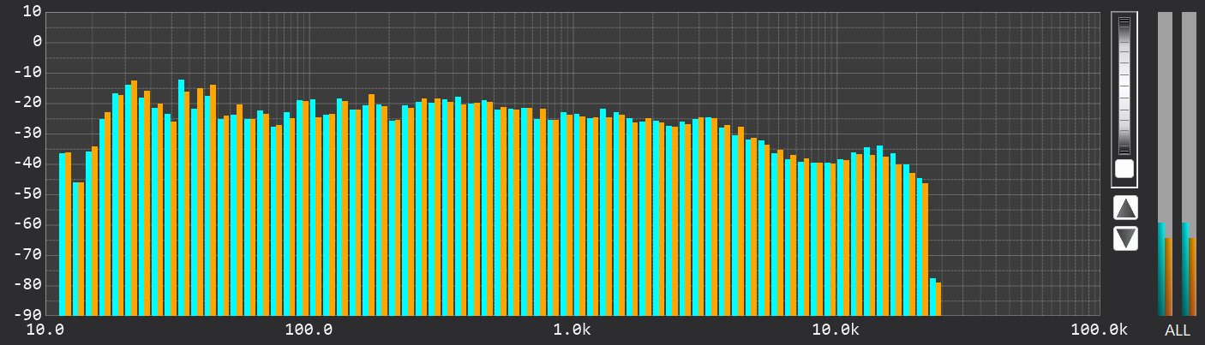Screen dimensions: 1205x345
Task: Click the last short orange bar on the right
Action: point(938,299)
